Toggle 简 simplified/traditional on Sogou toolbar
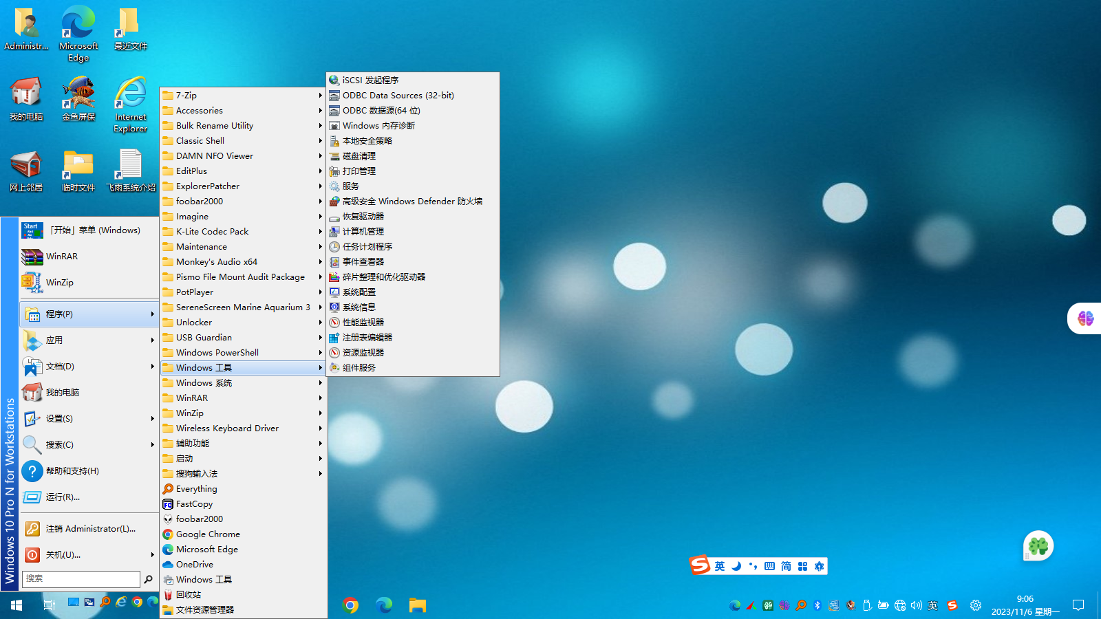The width and height of the screenshot is (1101, 619). [786, 566]
